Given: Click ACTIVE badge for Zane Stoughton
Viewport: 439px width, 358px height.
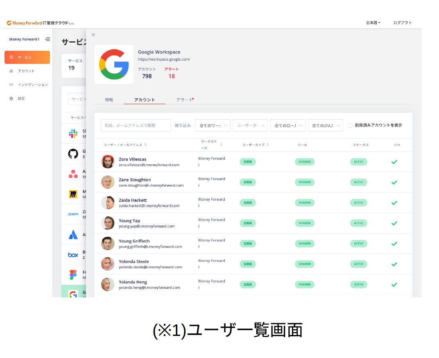Looking at the screenshot, I should click(358, 182).
